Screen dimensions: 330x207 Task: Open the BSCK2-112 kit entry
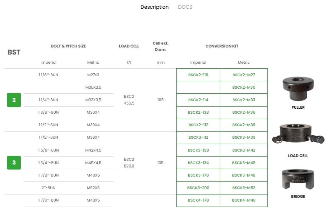coord(198,125)
